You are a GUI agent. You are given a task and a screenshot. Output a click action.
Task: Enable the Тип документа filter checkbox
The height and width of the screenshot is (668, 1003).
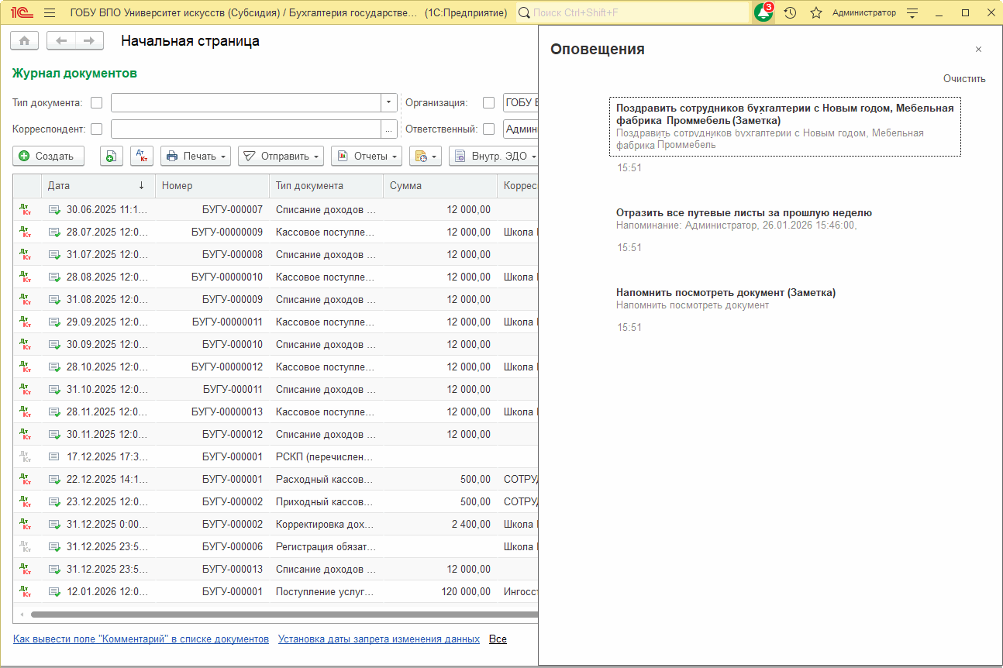[x=97, y=102]
